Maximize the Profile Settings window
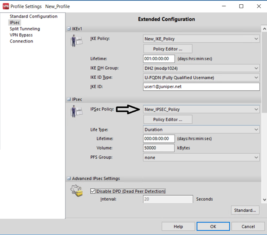 [x=241, y=6]
